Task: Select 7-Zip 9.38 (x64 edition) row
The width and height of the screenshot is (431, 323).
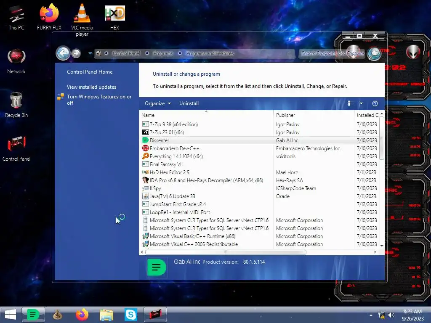Action: 259,124
